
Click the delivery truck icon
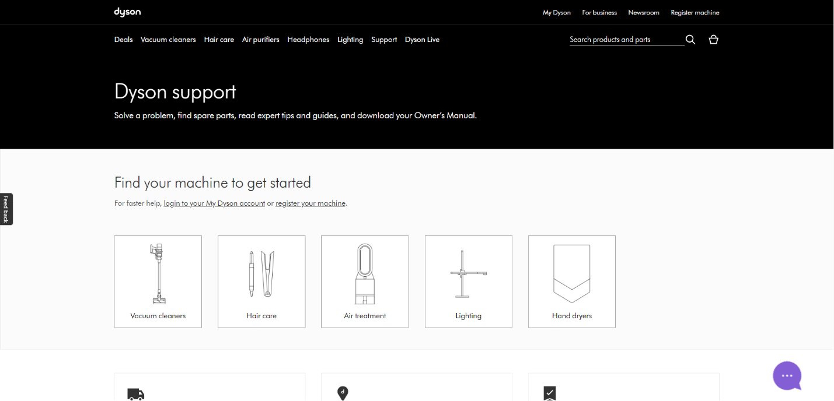pos(135,395)
